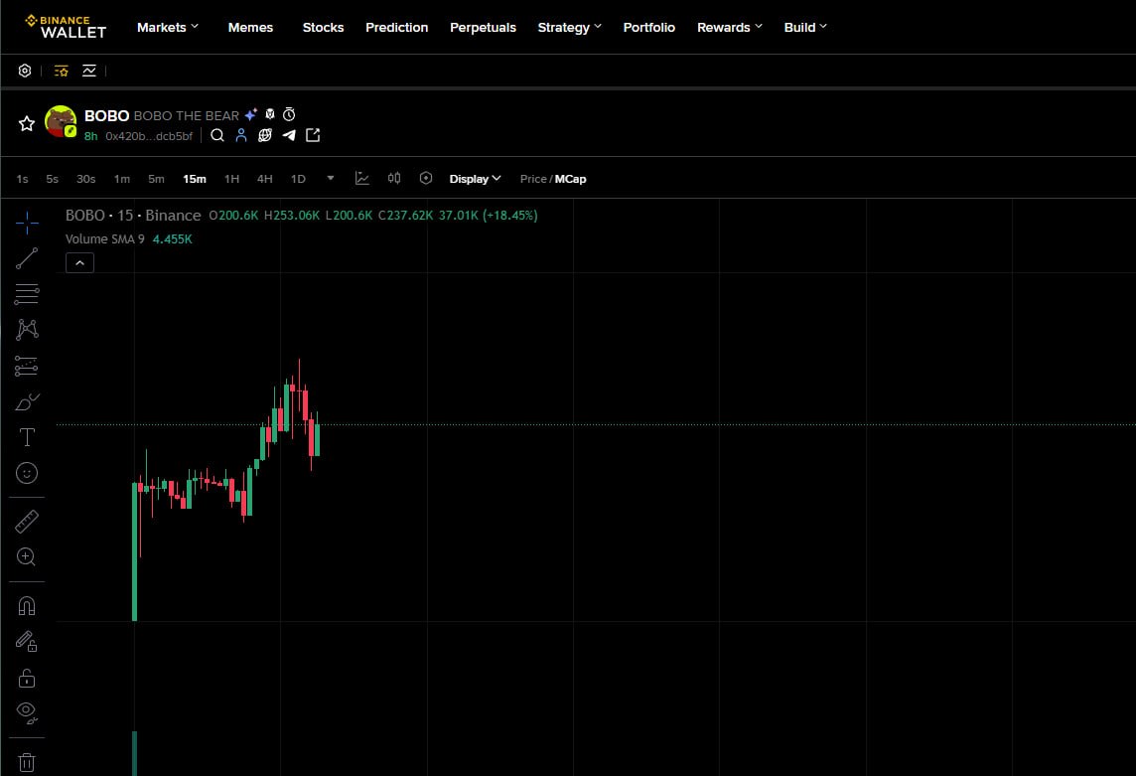
Task: Select the trend line drawing tool
Action: (27, 258)
